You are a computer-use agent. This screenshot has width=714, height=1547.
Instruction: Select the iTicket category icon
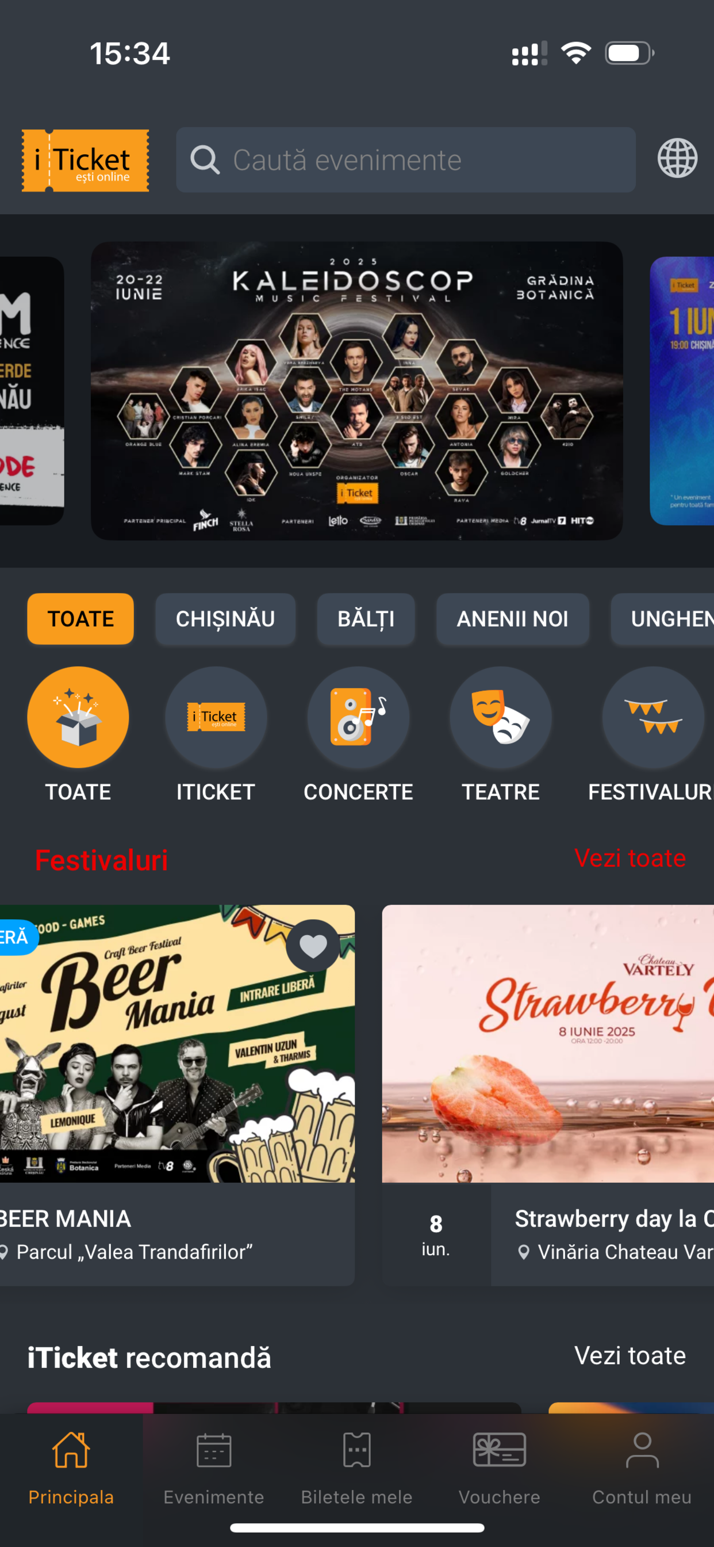[216, 717]
